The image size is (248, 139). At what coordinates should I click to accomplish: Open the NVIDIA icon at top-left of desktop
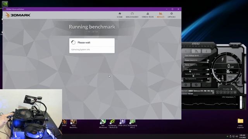5,4
